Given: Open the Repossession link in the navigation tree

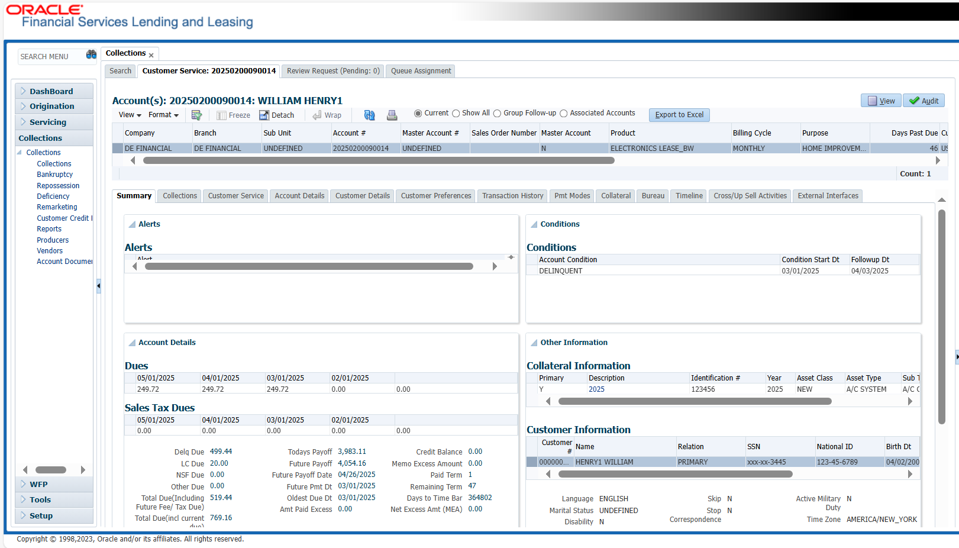Looking at the screenshot, I should [58, 186].
